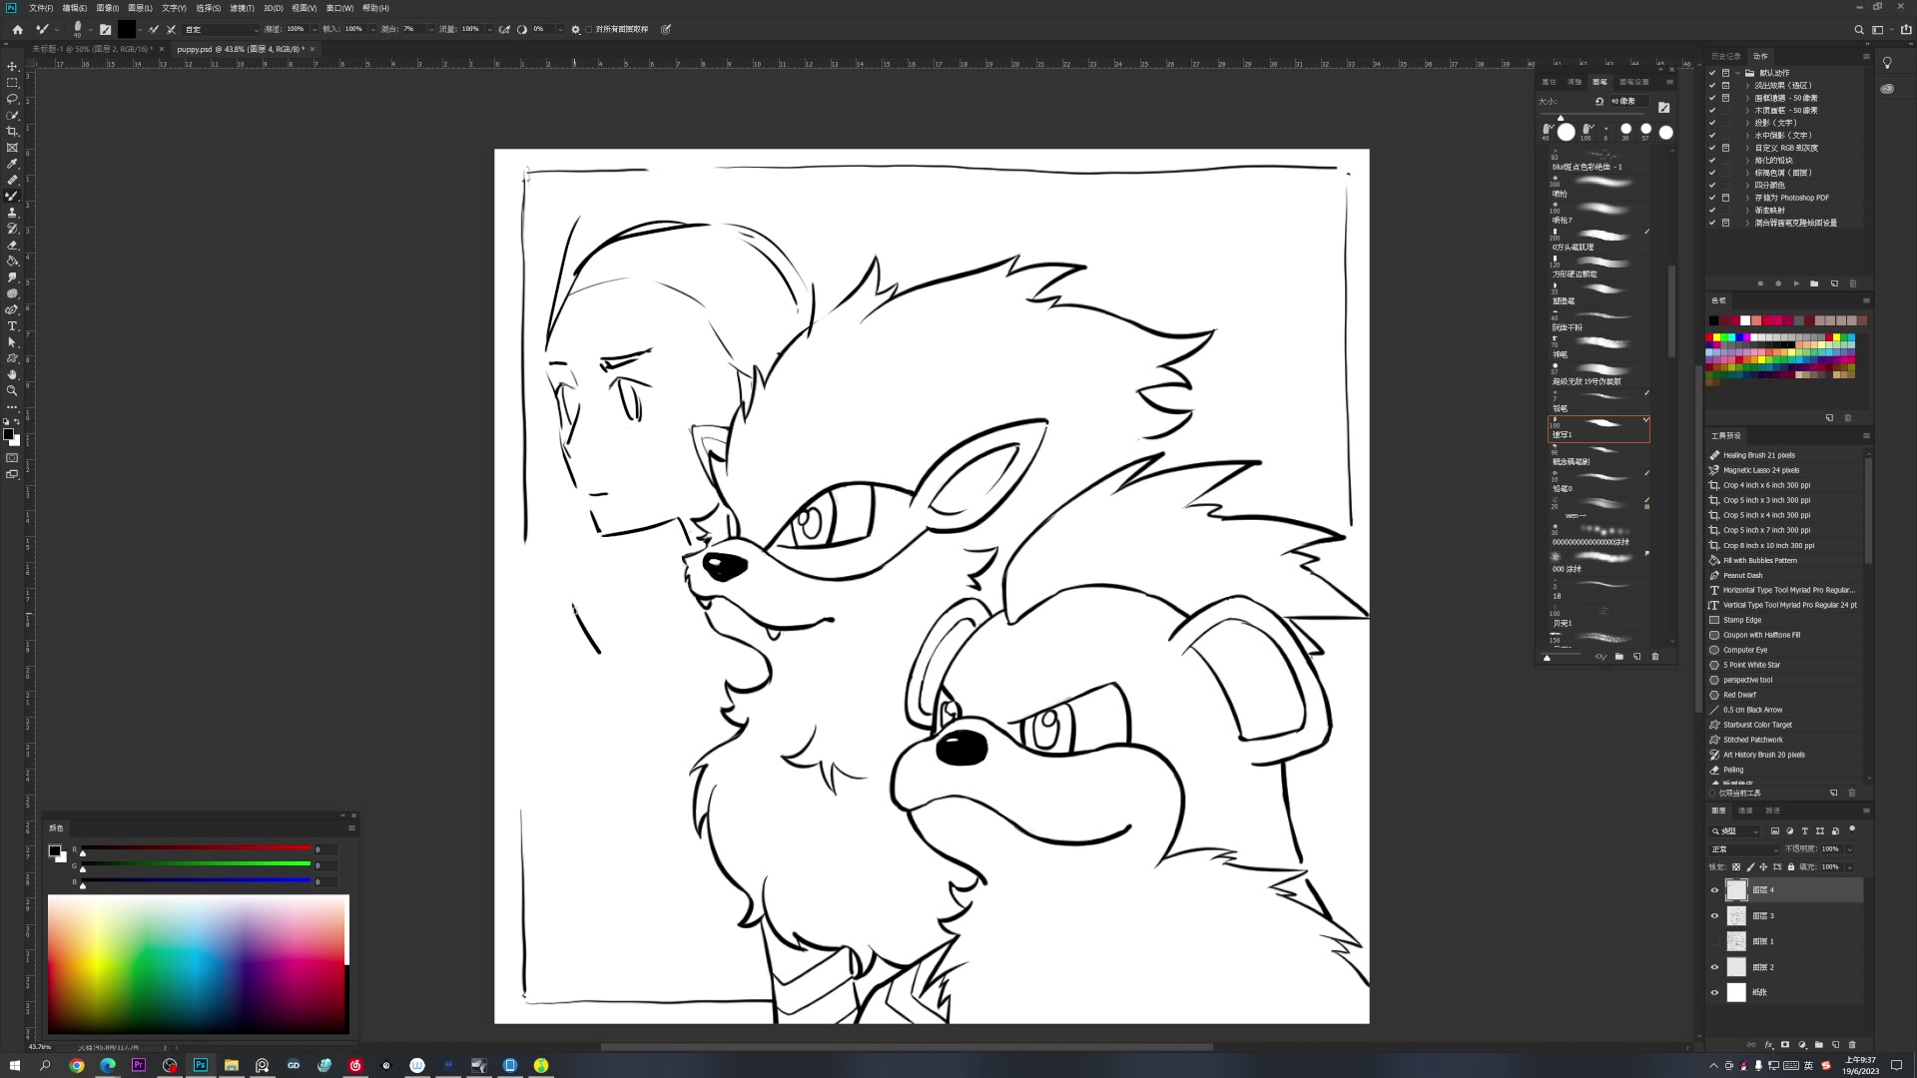The width and height of the screenshot is (1917, 1078).
Task: Show hidden layer 图层 1
Action: pos(1715,941)
